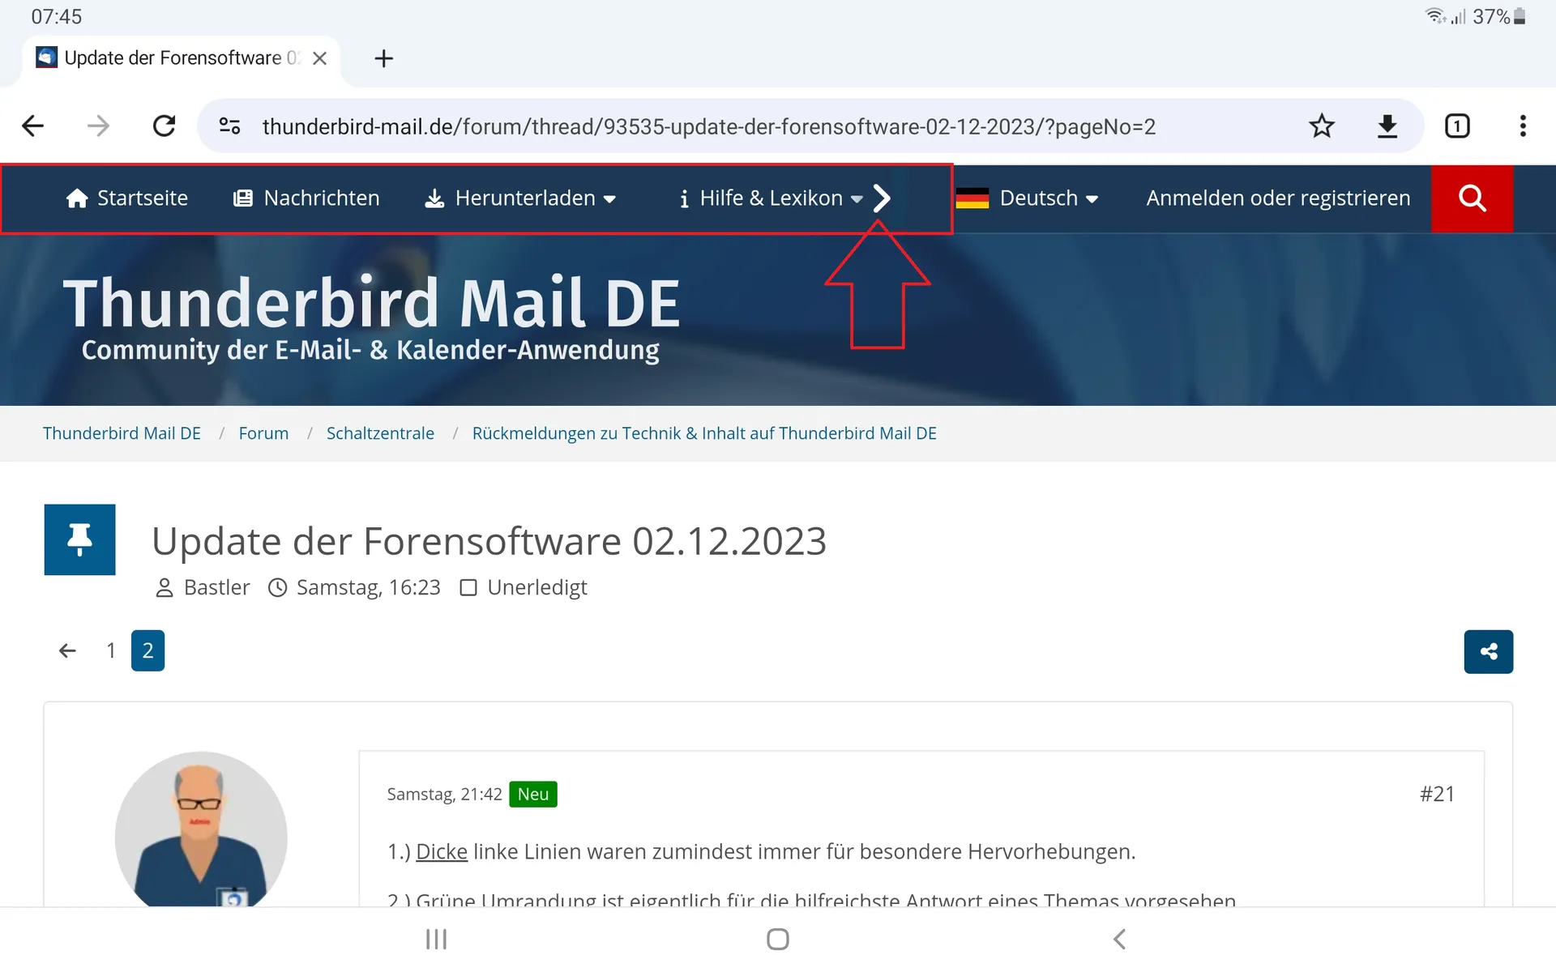This screenshot has height=972, width=1556.
Task: Bookmark page with star icon
Action: point(1321,126)
